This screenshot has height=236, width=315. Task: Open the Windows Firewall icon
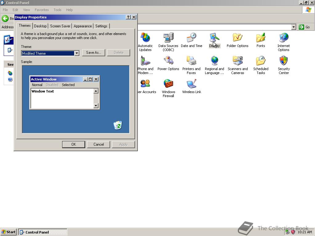[168, 84]
